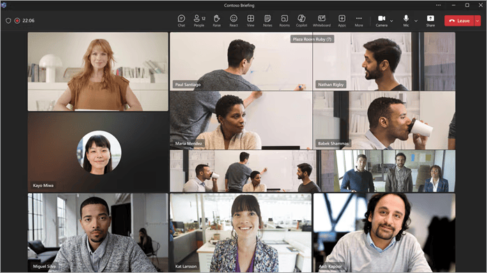Mute or unmute the Mic

point(406,21)
